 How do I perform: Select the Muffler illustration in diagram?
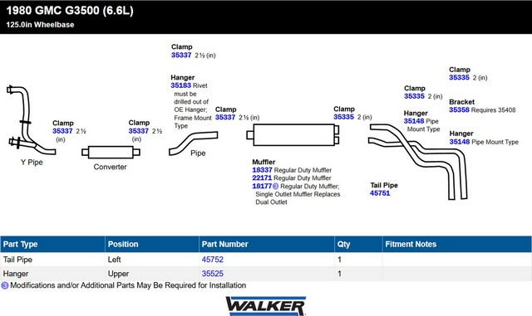pyautogui.click(x=293, y=135)
